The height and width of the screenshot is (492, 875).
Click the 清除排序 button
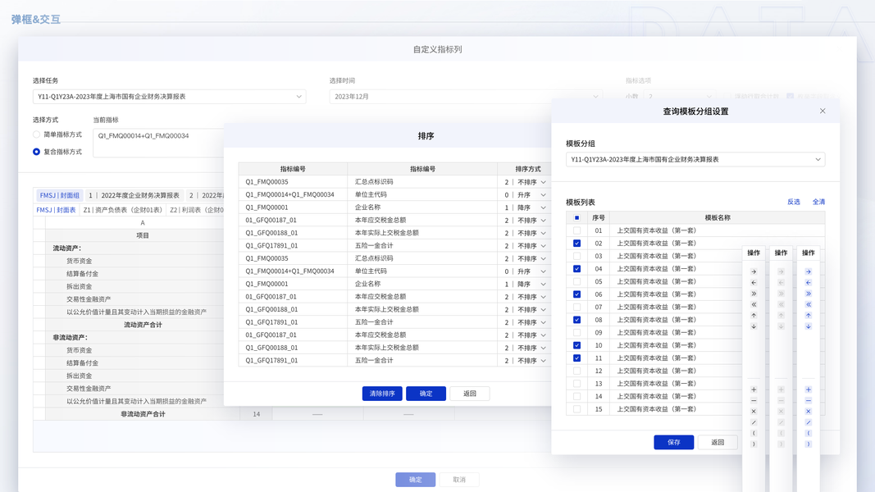382,394
